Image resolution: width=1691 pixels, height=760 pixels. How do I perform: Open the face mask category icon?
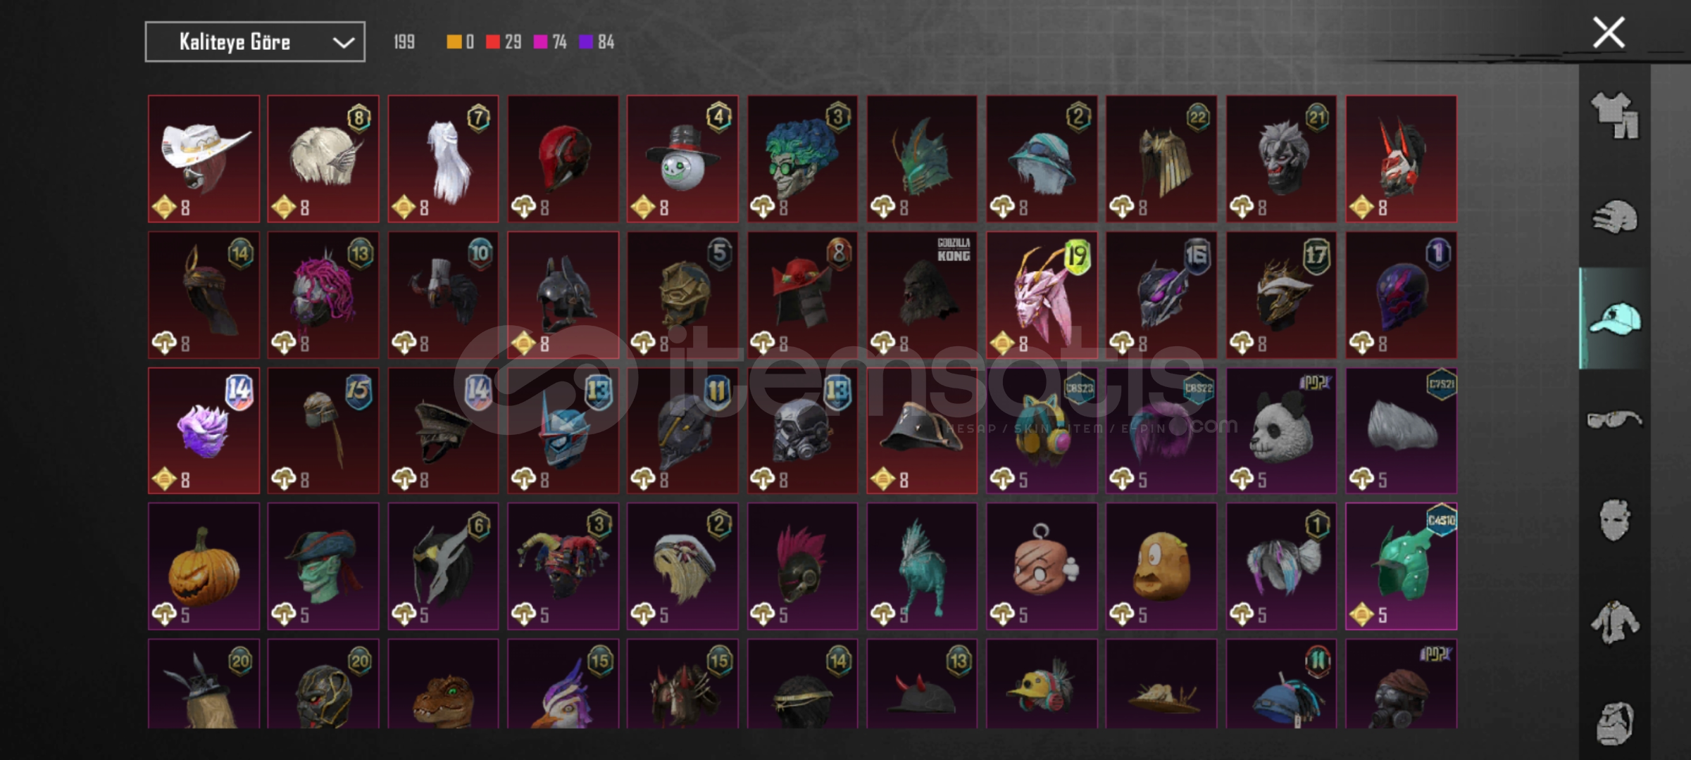pyautogui.click(x=1614, y=520)
